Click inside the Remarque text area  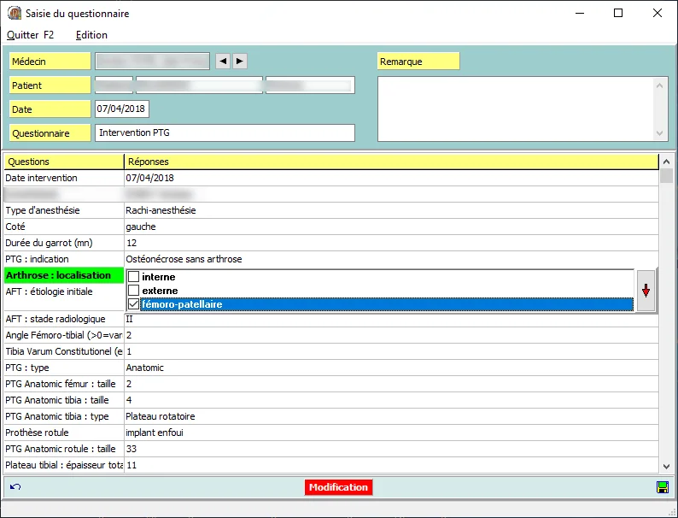coord(517,109)
